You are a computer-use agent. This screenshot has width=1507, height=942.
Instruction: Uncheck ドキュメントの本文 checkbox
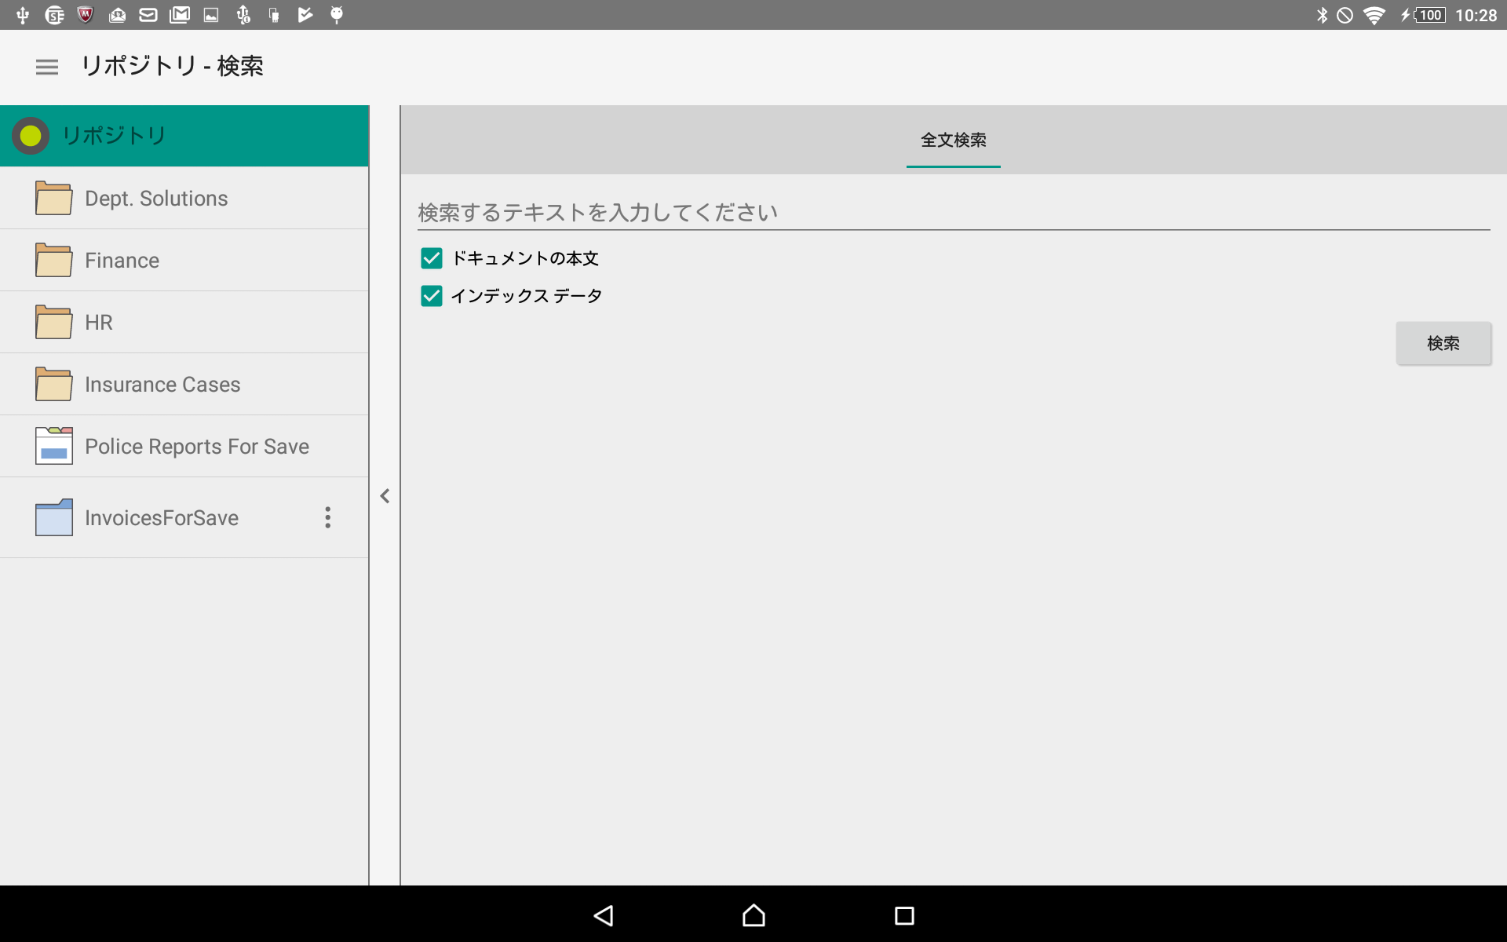[x=432, y=258]
